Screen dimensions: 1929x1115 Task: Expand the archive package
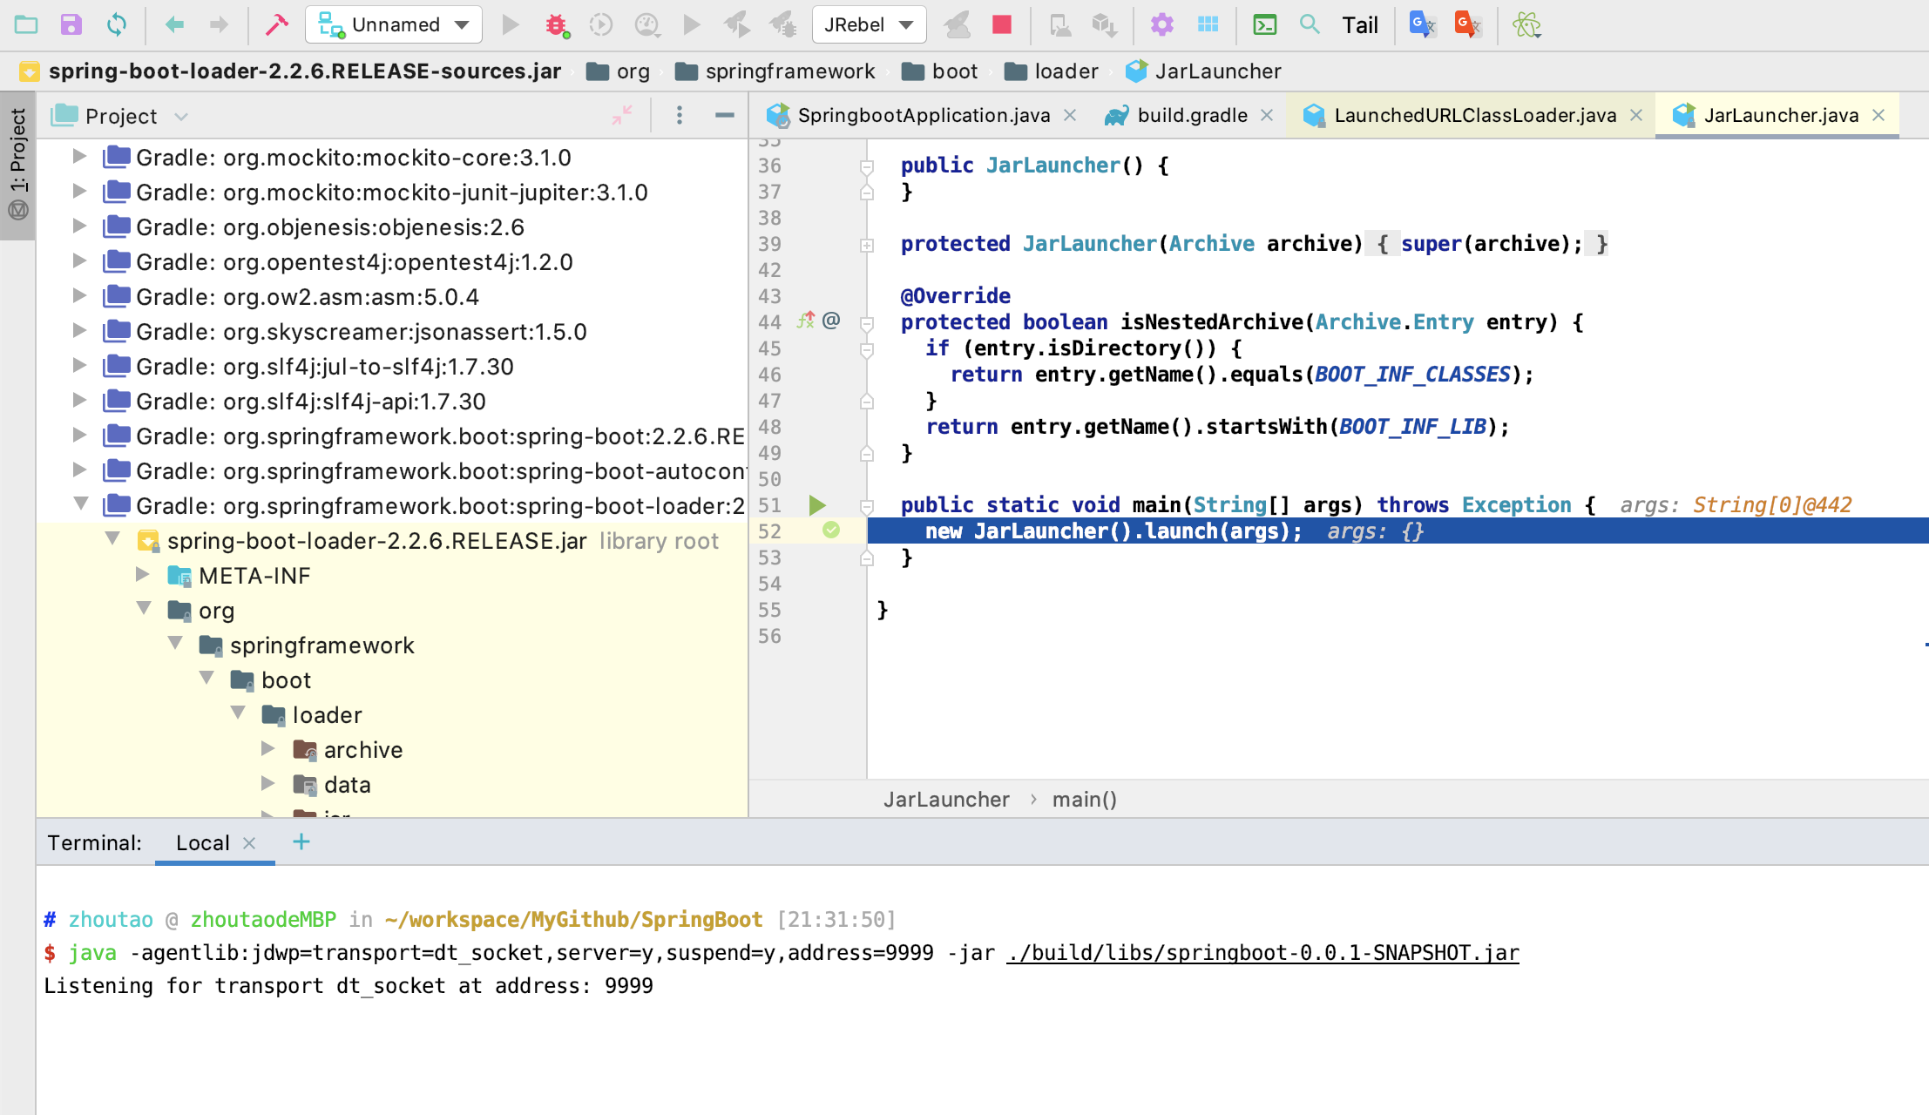click(268, 749)
